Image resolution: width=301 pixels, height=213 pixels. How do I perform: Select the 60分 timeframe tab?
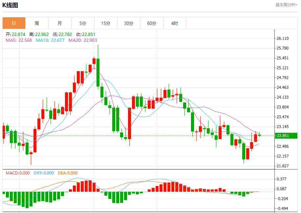pos(152,23)
